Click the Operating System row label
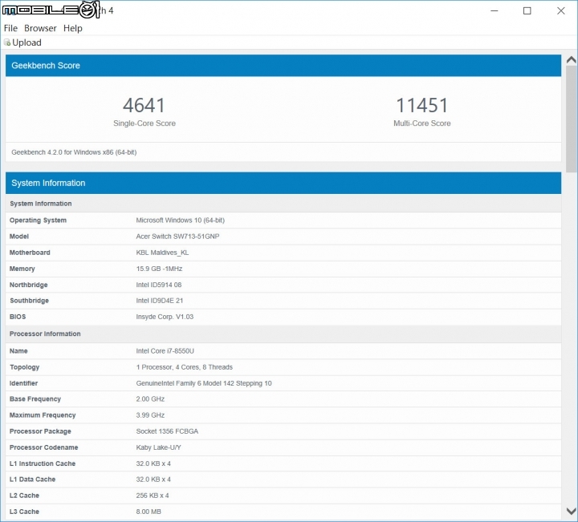This screenshot has width=578, height=522. coord(38,221)
